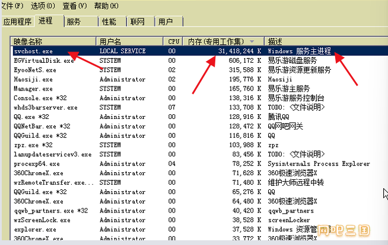The image size is (388, 245).
Task: Switch to the 用户 tab
Action: tap(168, 22)
